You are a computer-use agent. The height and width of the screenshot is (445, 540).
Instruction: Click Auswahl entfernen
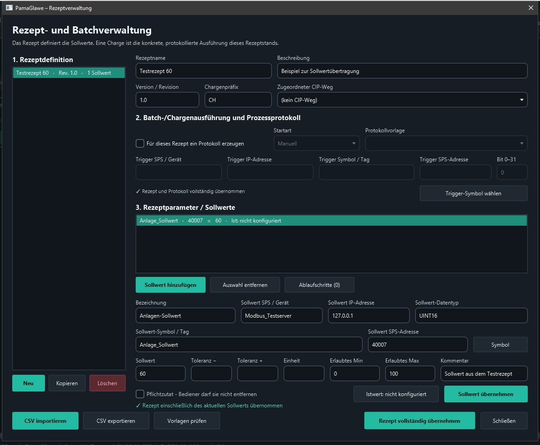[245, 285]
